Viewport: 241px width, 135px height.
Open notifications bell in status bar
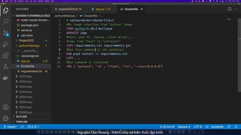(x=236, y=127)
